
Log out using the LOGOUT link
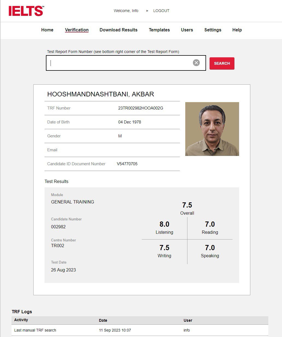point(161,11)
